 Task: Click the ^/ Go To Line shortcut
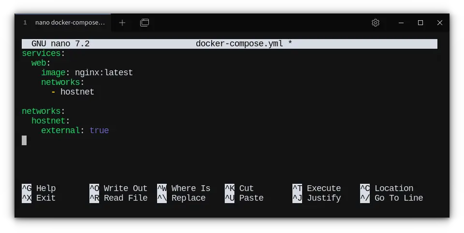pyautogui.click(x=391, y=198)
